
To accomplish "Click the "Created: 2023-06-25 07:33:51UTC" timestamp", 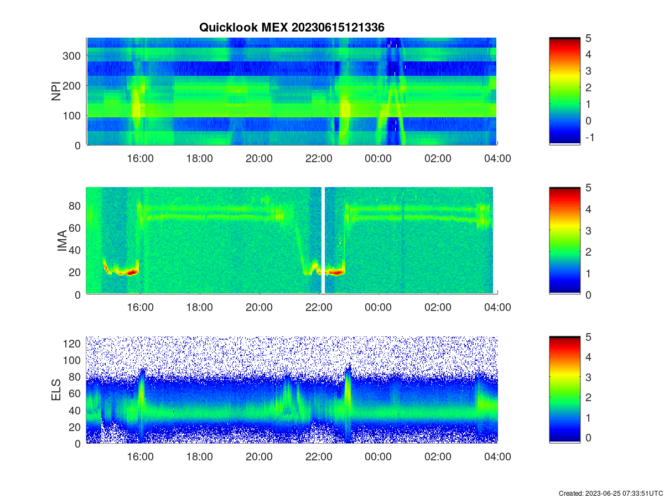I will pyautogui.click(x=611, y=493).
